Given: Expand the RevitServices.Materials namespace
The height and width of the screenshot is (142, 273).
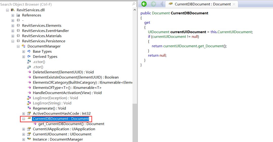Looking at the screenshot, I should point(13,36).
